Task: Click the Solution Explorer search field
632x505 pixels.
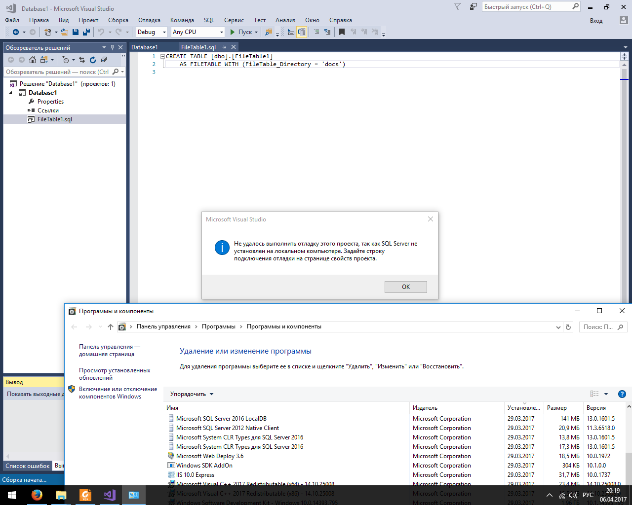Action: (63, 72)
